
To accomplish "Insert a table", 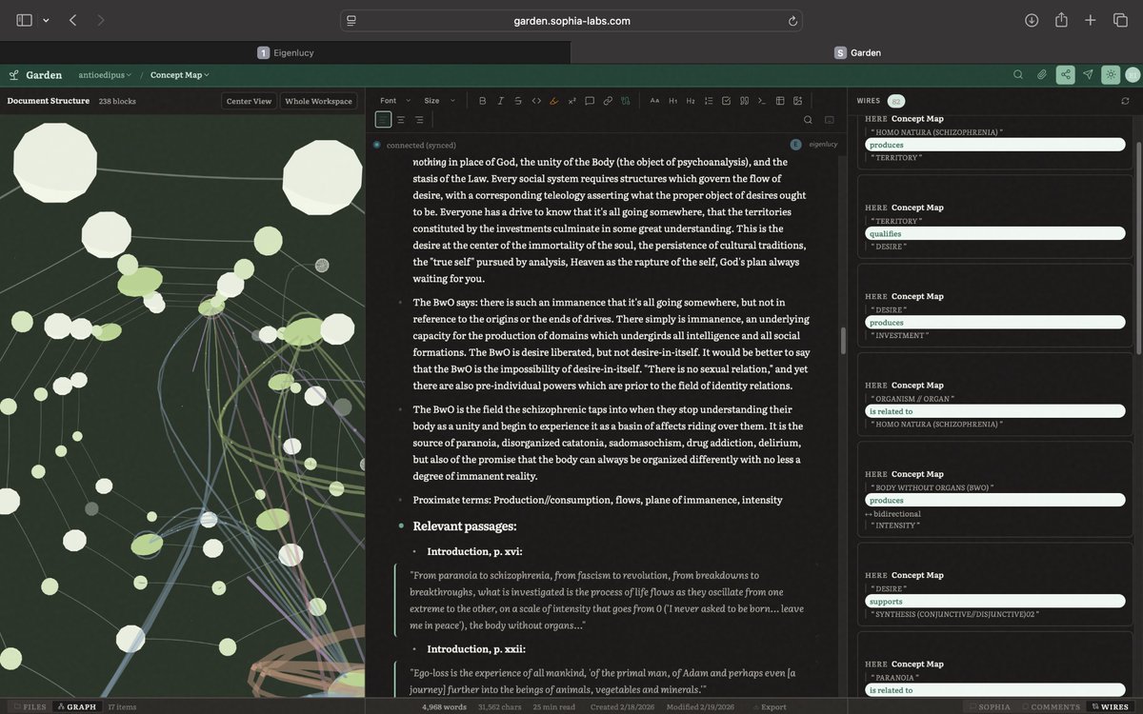I will tap(780, 101).
